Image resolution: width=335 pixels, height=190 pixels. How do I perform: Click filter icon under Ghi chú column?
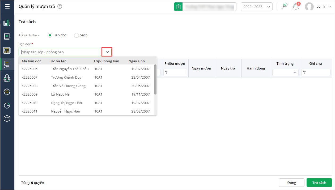pos(304,72)
